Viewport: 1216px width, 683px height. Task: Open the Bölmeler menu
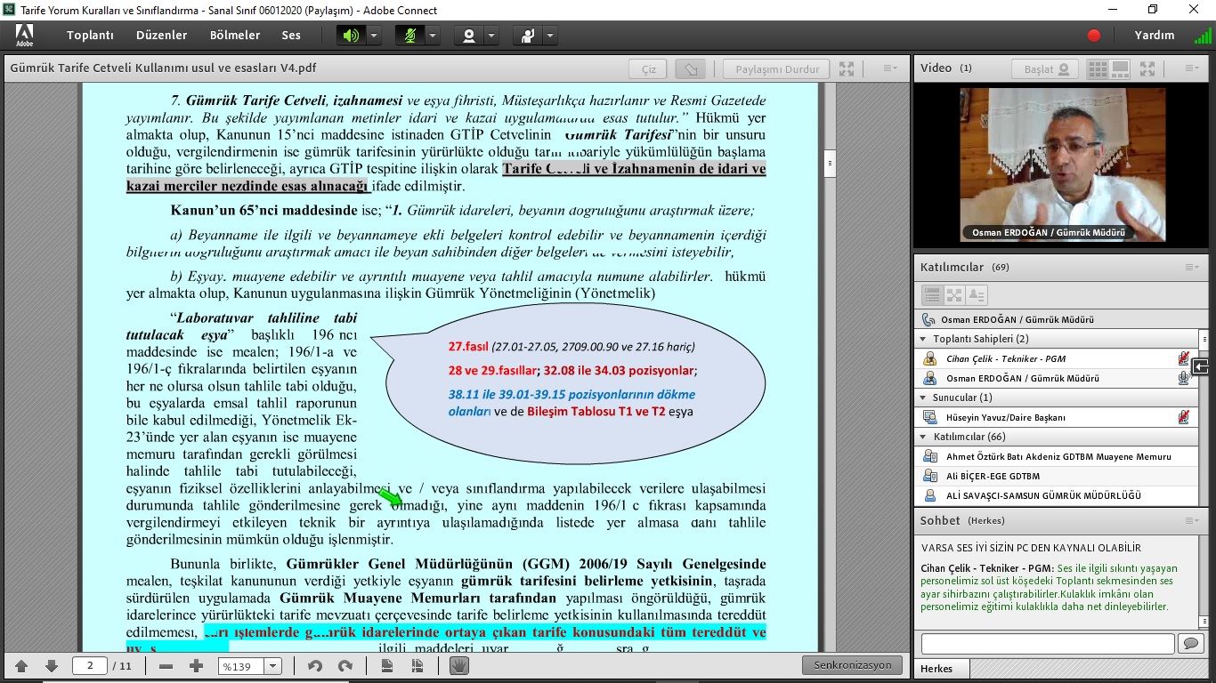point(235,36)
